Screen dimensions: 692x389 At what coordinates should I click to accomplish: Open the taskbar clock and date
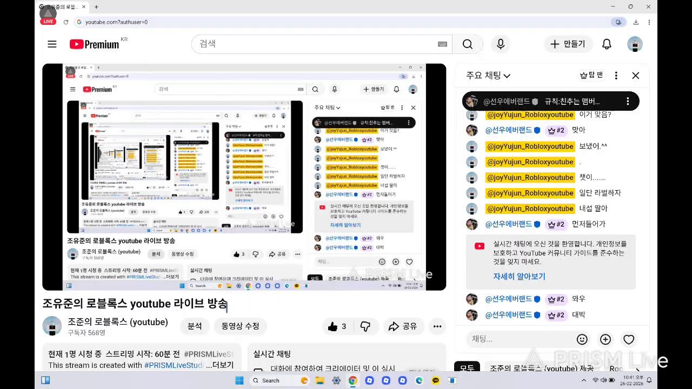(x=632, y=380)
